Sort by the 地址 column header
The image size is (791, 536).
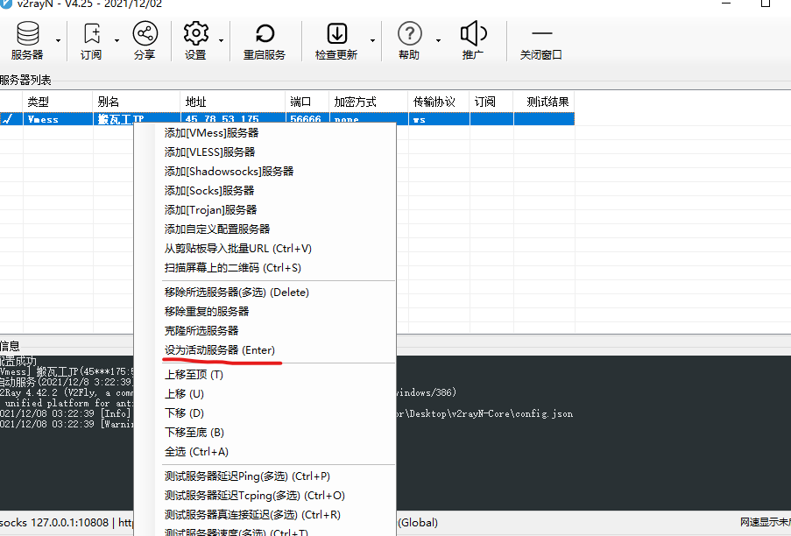[x=233, y=102]
